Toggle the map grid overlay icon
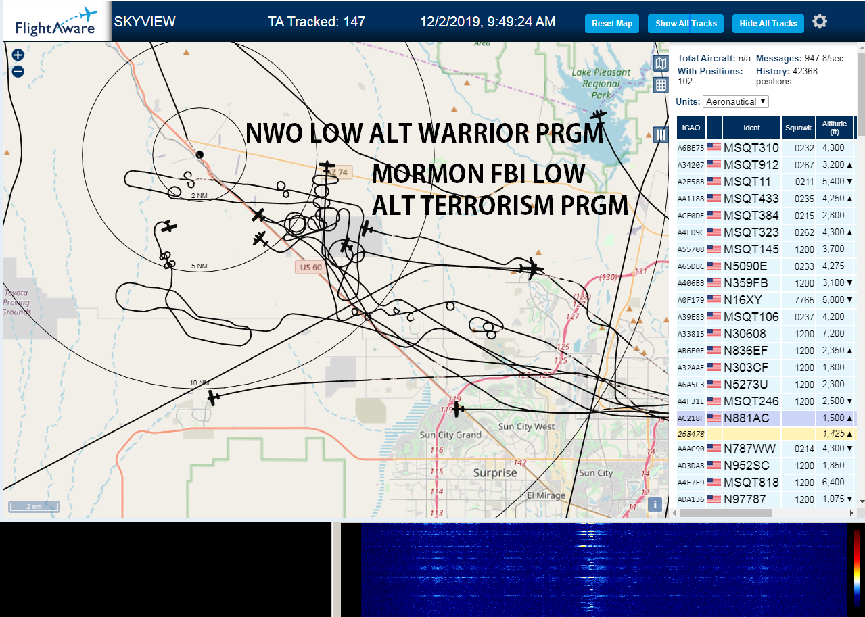865x617 pixels. (661, 84)
